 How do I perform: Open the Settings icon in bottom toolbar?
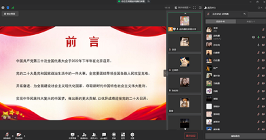coord(132,135)
